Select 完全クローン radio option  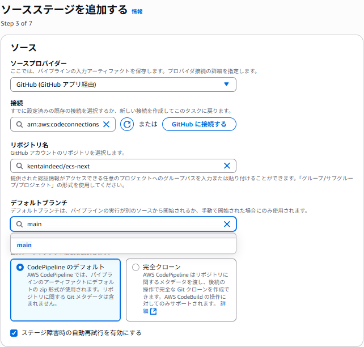click(136, 267)
